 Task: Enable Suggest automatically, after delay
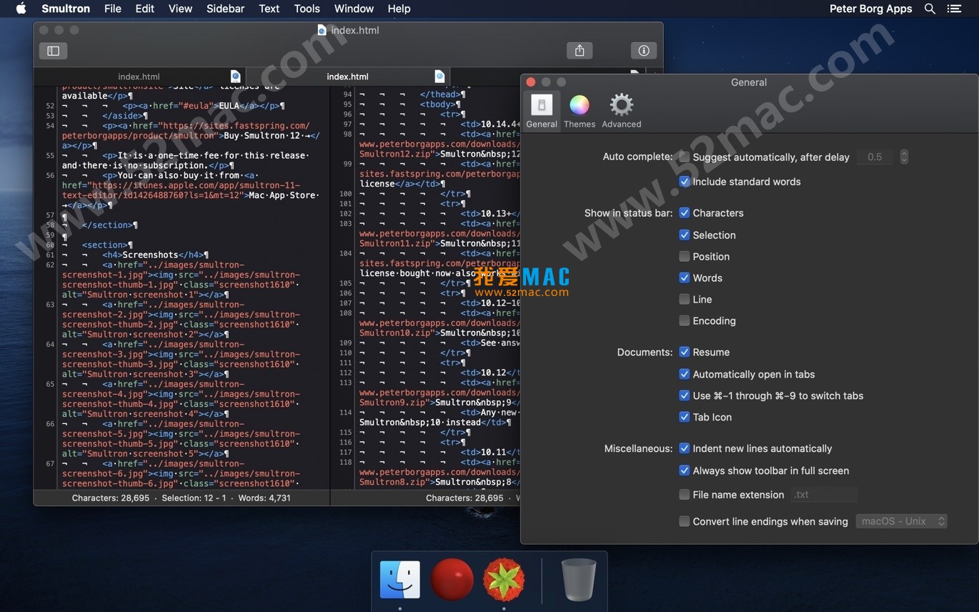pyautogui.click(x=684, y=157)
